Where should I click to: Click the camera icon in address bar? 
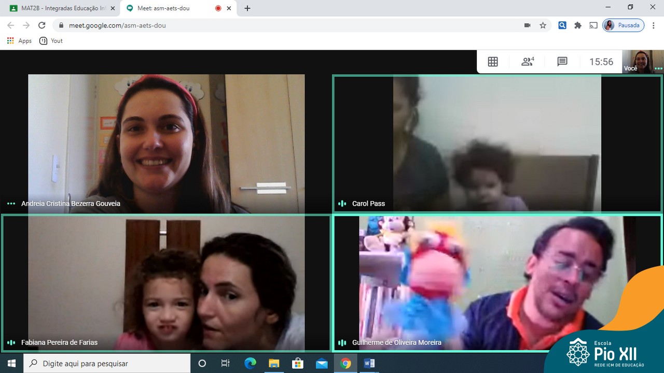[x=528, y=25]
